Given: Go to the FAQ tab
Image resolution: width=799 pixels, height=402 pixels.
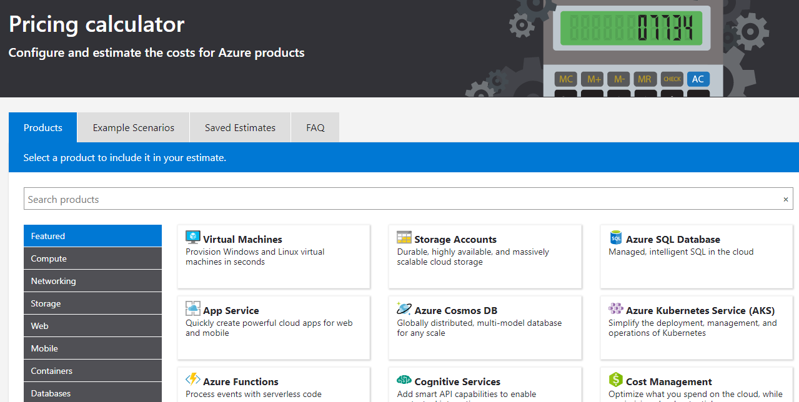Looking at the screenshot, I should point(315,127).
